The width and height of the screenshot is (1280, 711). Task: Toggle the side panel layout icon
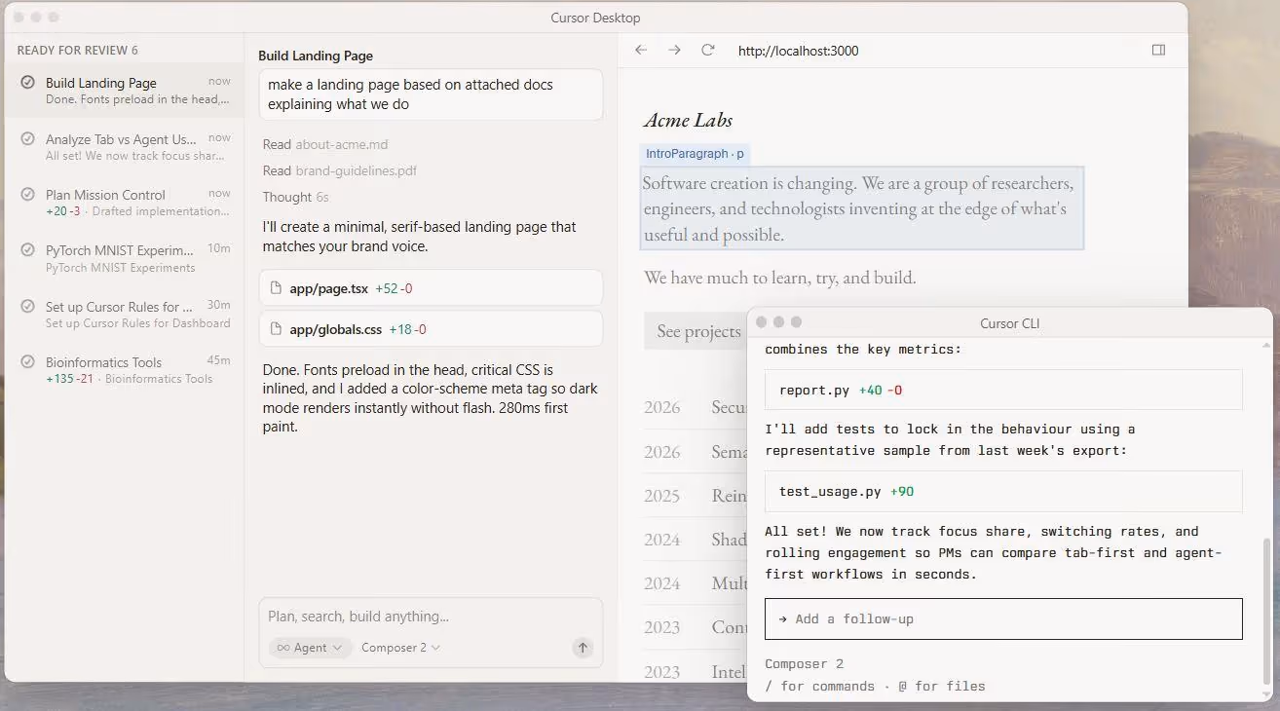click(x=1158, y=50)
